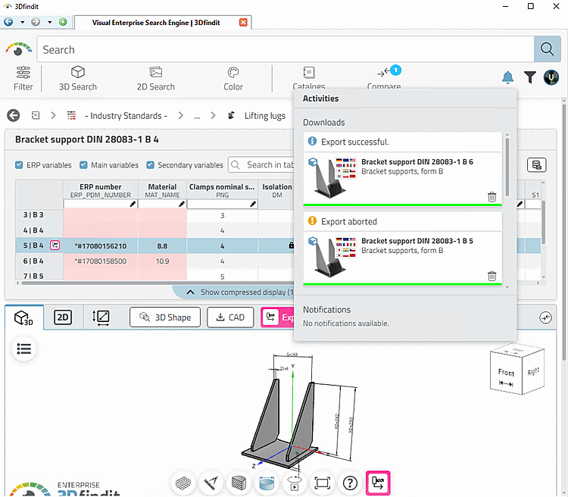Click pink export icon in viewer toolbar

378,483
